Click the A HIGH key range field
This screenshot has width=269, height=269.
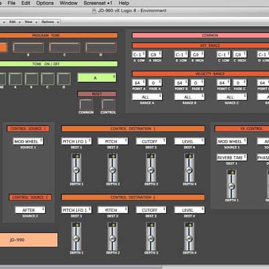(x=155, y=54)
